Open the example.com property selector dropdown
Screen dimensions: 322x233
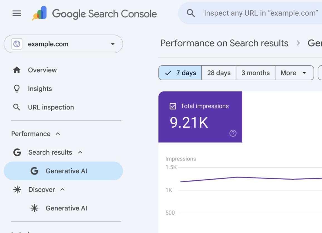63,44
